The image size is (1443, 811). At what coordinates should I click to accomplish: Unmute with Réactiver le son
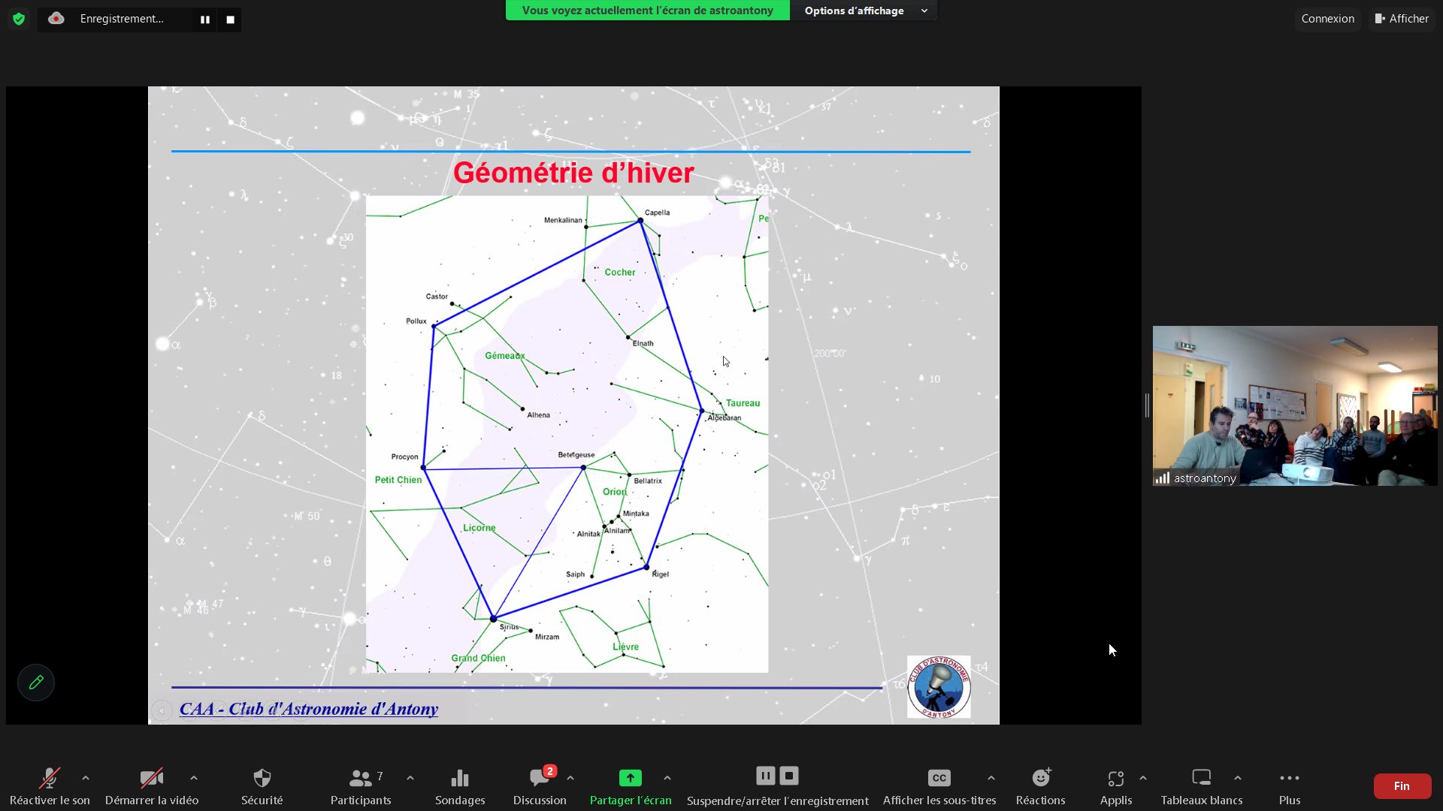50,786
